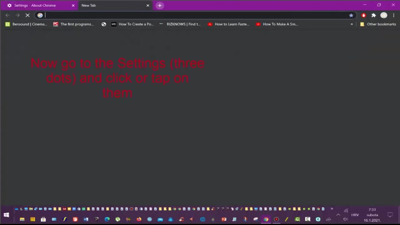400x225 pixels.
Task: Open the Windows Start menu
Action: 6,215
